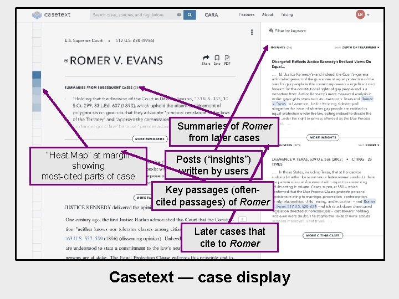This screenshot has height=299, width=399.
Task: Click the citation count badge beside first paragraph
Action: tap(242, 219)
